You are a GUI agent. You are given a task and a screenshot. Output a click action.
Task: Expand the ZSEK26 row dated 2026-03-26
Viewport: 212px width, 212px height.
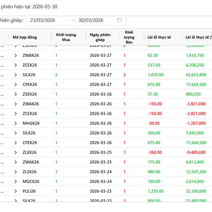(x=16, y=94)
